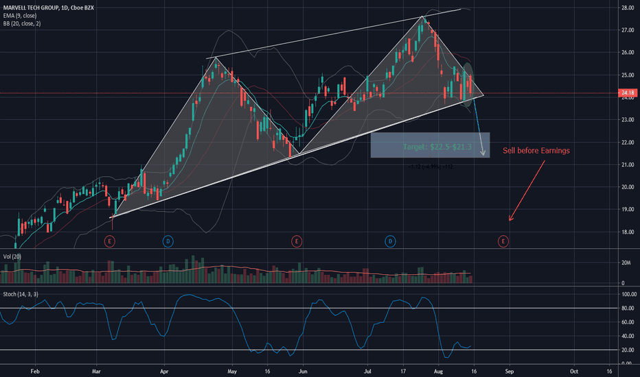This screenshot has width=640, height=377.
Task: Open the April dividend D marker
Action: click(x=168, y=241)
